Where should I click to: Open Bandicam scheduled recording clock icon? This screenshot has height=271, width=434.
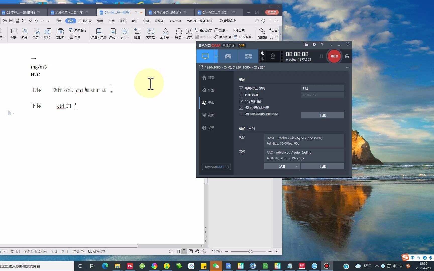point(314,44)
